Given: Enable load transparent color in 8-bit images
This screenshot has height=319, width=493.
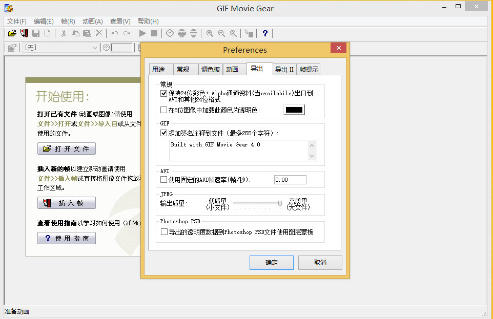Looking at the screenshot, I should [164, 110].
